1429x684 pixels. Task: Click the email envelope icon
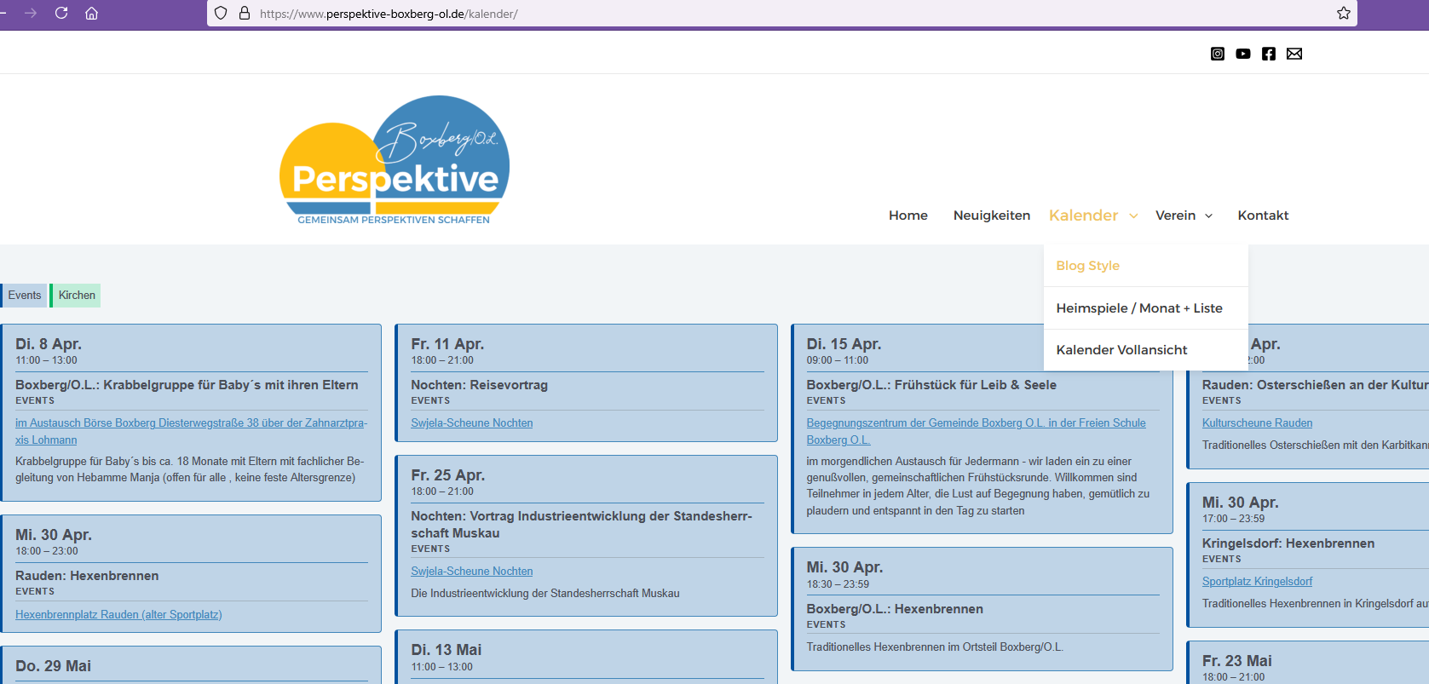[1294, 54]
